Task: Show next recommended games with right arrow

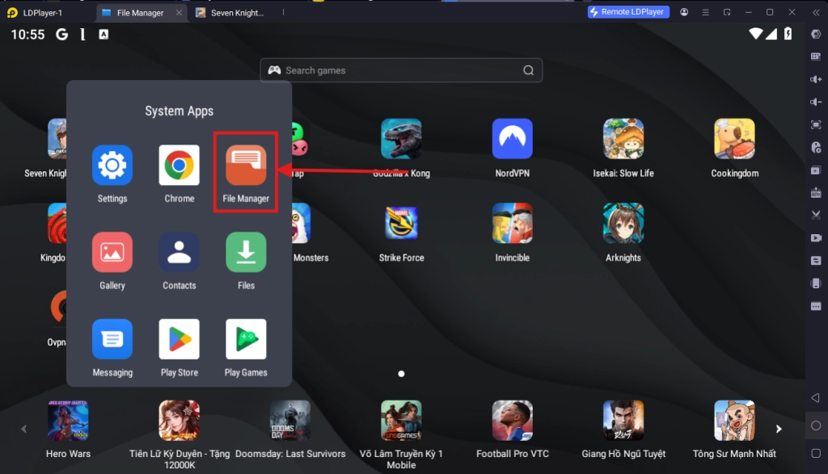Action: pyautogui.click(x=779, y=429)
